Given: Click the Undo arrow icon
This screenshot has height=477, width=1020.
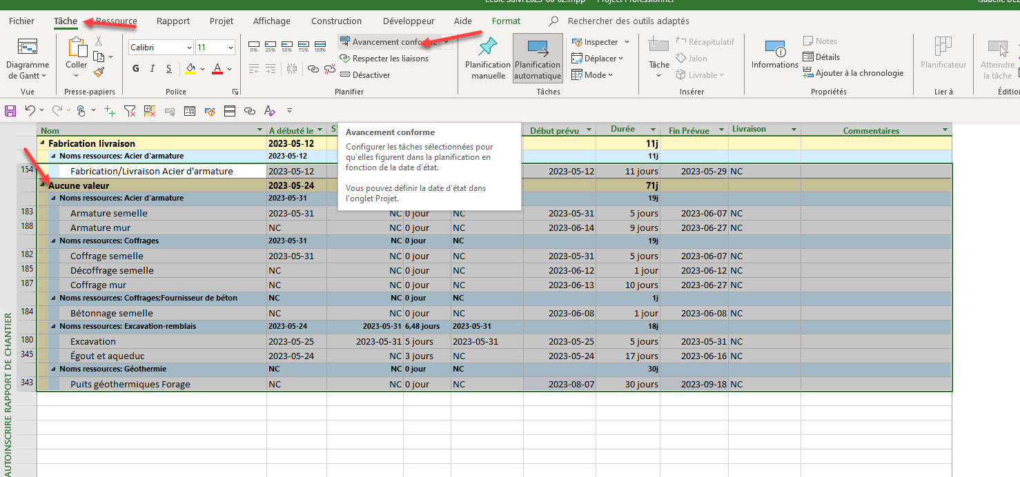Looking at the screenshot, I should [x=30, y=110].
